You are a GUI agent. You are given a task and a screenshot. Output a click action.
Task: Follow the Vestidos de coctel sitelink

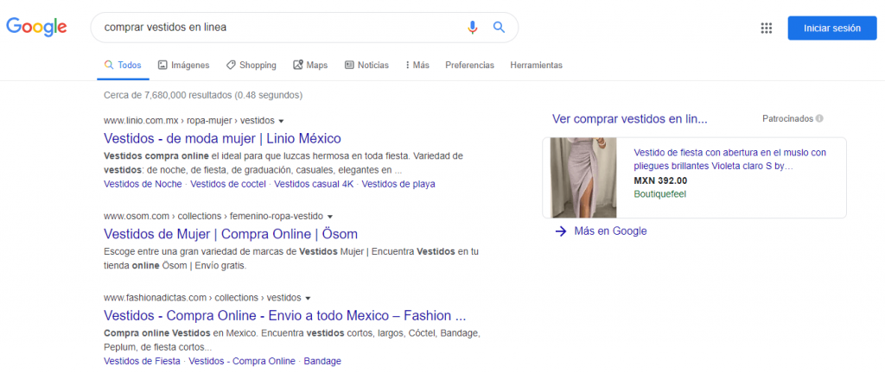(228, 184)
